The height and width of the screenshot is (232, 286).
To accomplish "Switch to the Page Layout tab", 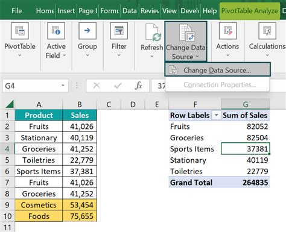I will pyautogui.click(x=88, y=11).
